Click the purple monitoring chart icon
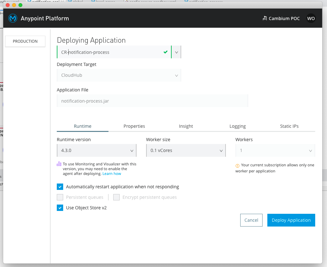327x267 pixels. (x=59, y=164)
